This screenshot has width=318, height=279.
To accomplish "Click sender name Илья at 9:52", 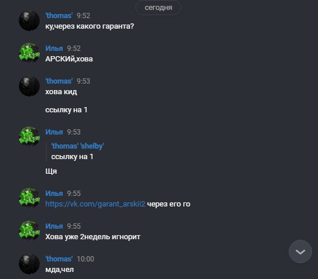I will click(x=54, y=49).
